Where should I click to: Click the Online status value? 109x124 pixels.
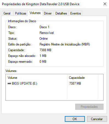[x=43, y=39]
